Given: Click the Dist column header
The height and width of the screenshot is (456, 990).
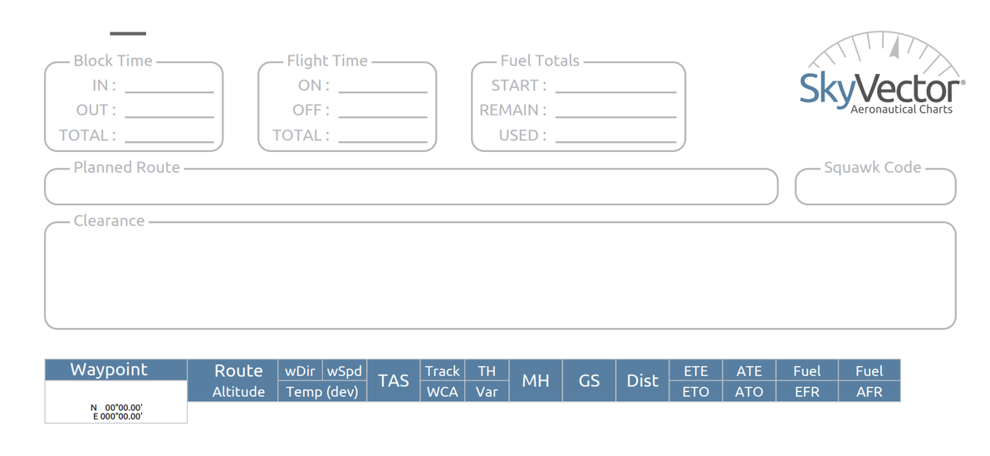Looking at the screenshot, I should (642, 380).
